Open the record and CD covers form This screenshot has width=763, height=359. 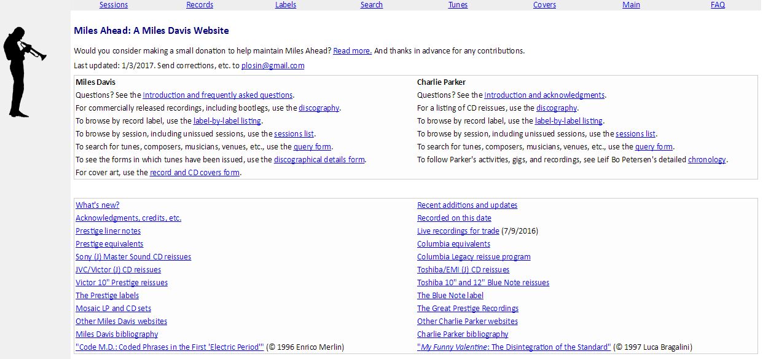point(195,173)
